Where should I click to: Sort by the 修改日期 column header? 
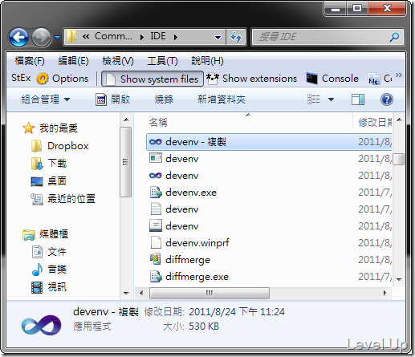click(375, 123)
